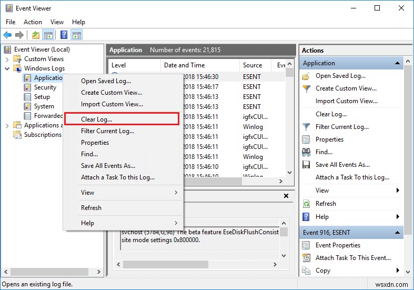Click the Find binoculars icon in Actions
414x290 pixels.
point(306,152)
